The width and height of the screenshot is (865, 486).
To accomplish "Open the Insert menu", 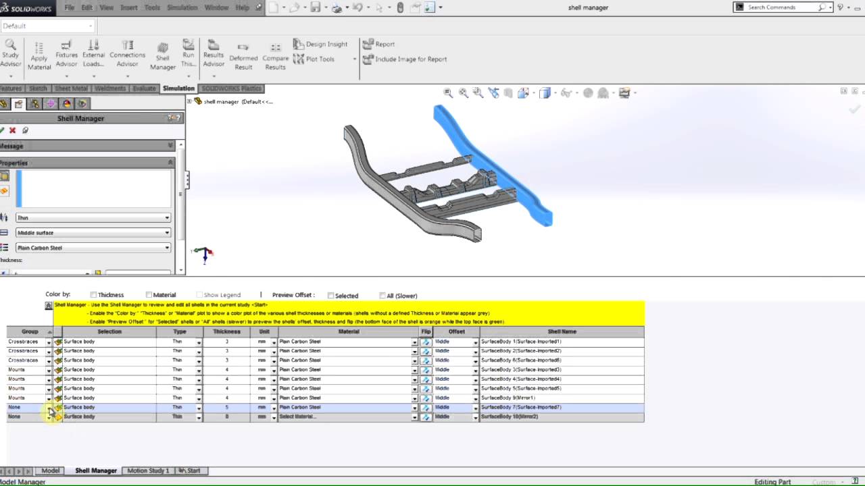I will pyautogui.click(x=129, y=7).
